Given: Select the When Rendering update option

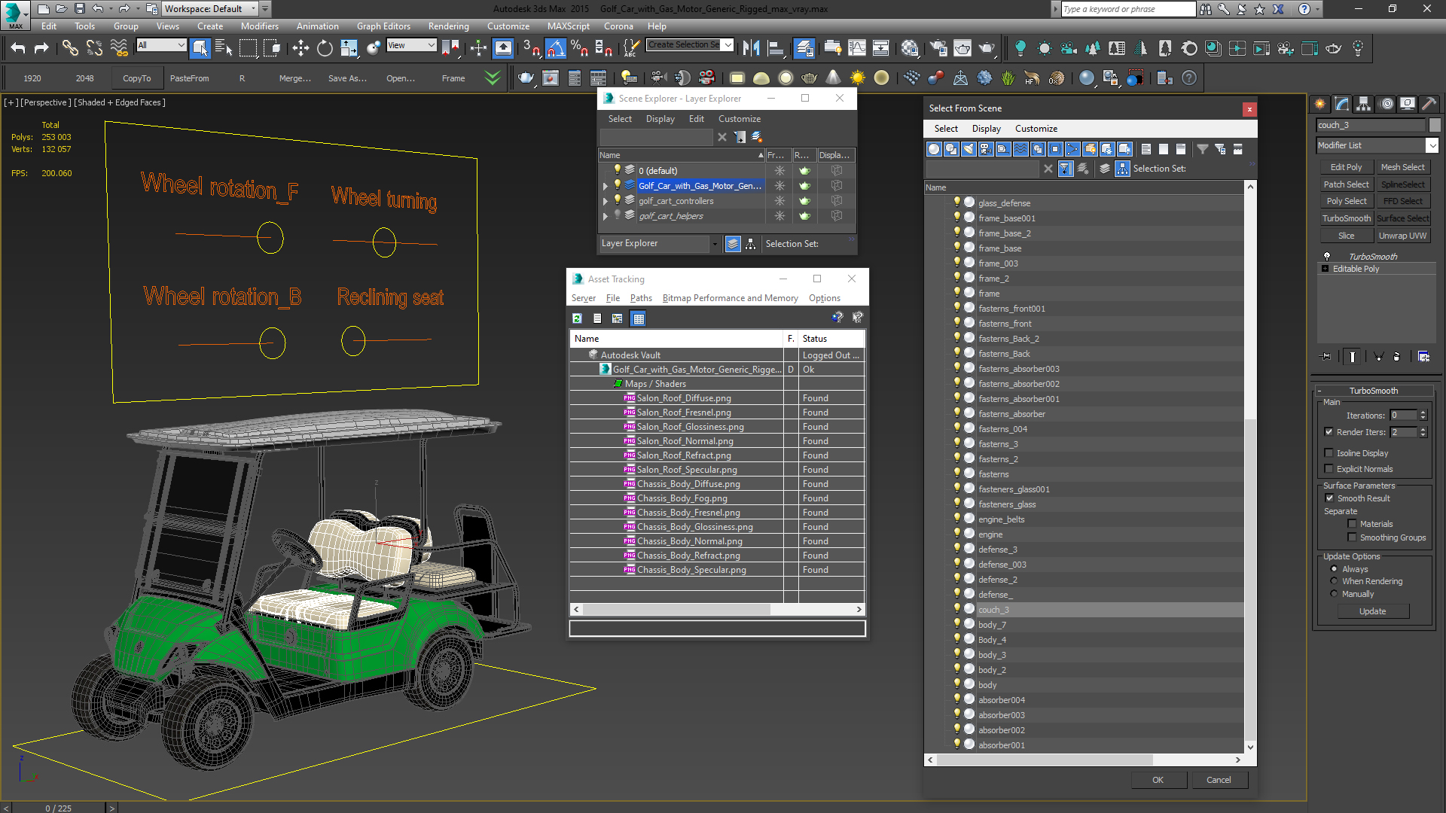Looking at the screenshot, I should pos(1335,581).
